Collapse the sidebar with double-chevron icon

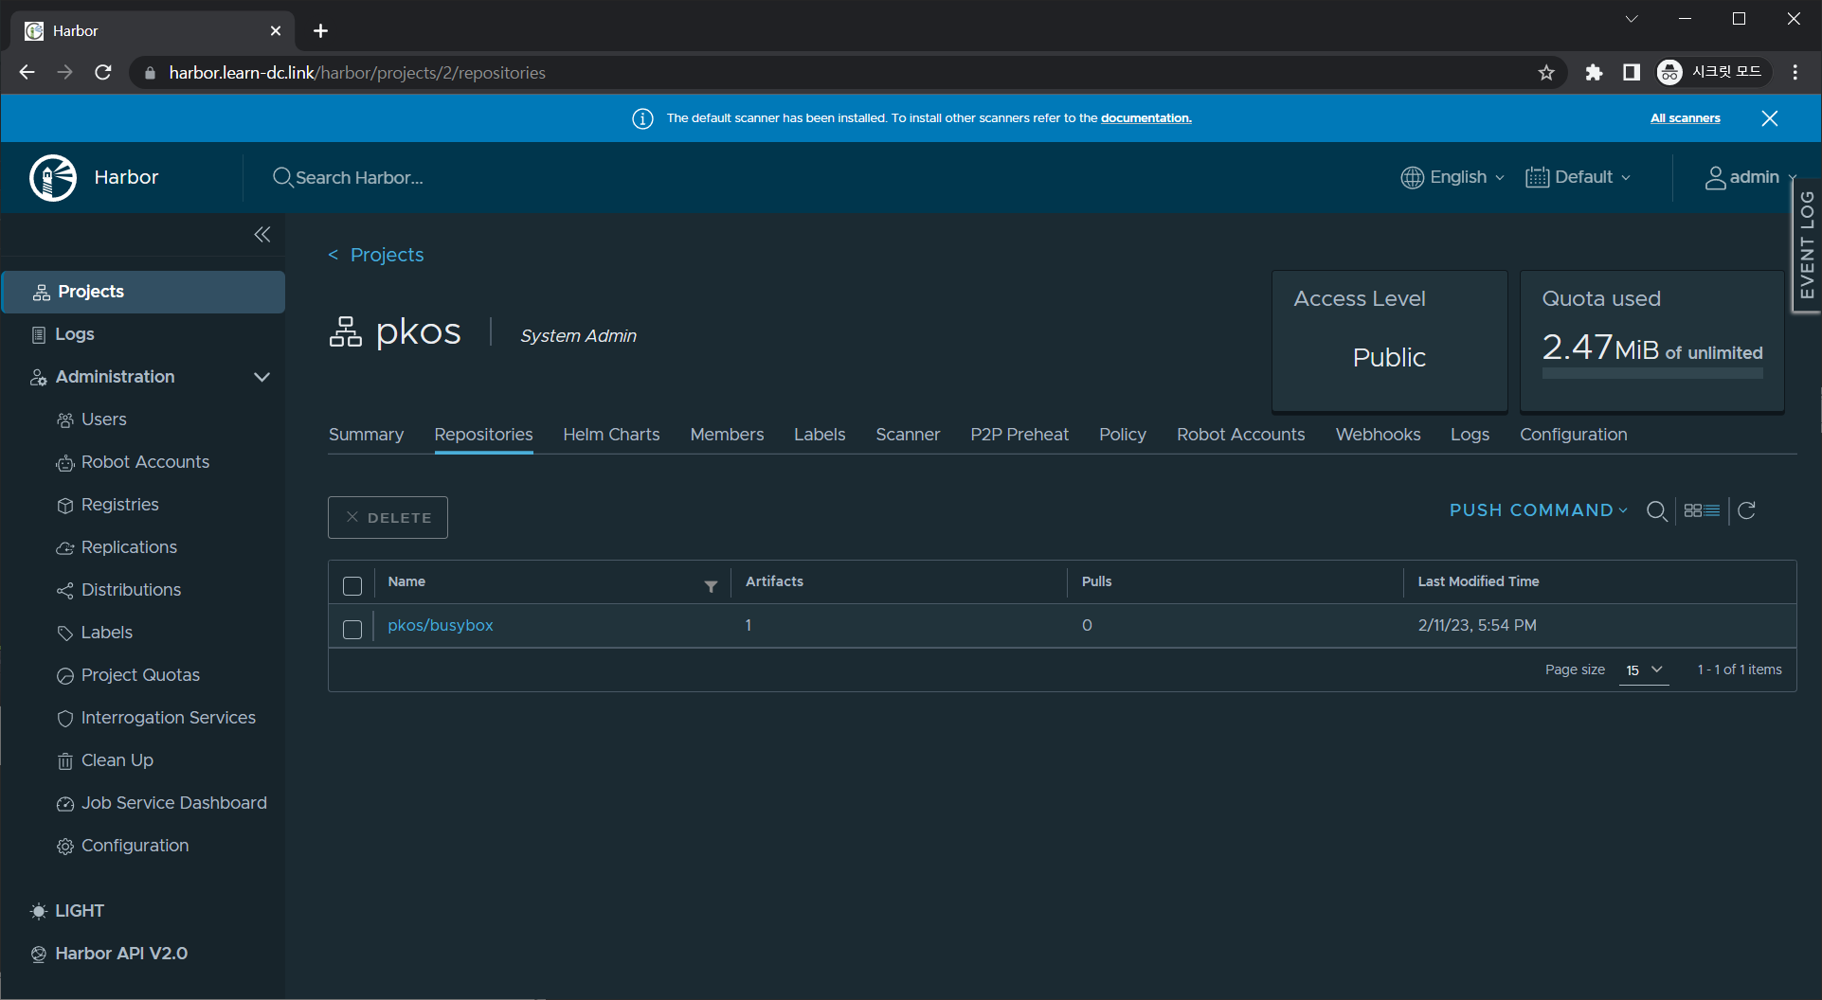262,235
